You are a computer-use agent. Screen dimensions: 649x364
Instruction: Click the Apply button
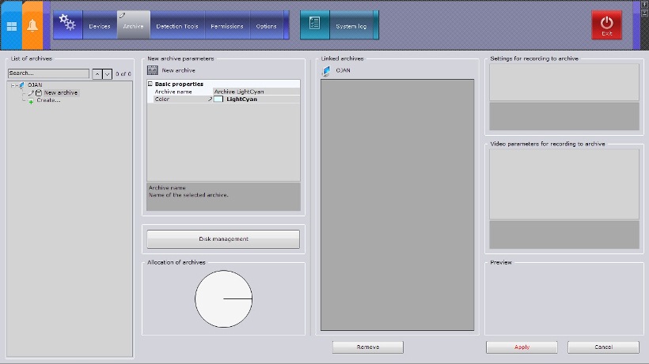[x=522, y=347]
